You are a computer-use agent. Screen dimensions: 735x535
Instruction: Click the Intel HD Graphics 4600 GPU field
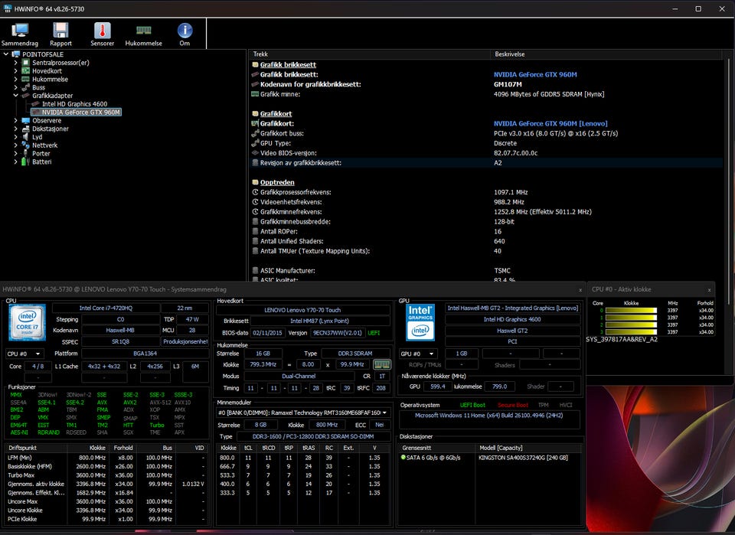pyautogui.click(x=512, y=319)
